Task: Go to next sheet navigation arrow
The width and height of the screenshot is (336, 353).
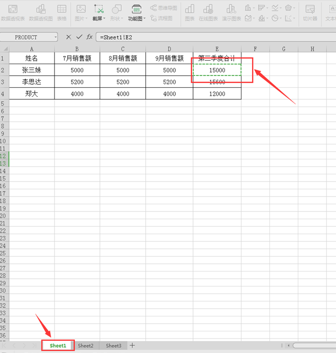Action: 24,345
